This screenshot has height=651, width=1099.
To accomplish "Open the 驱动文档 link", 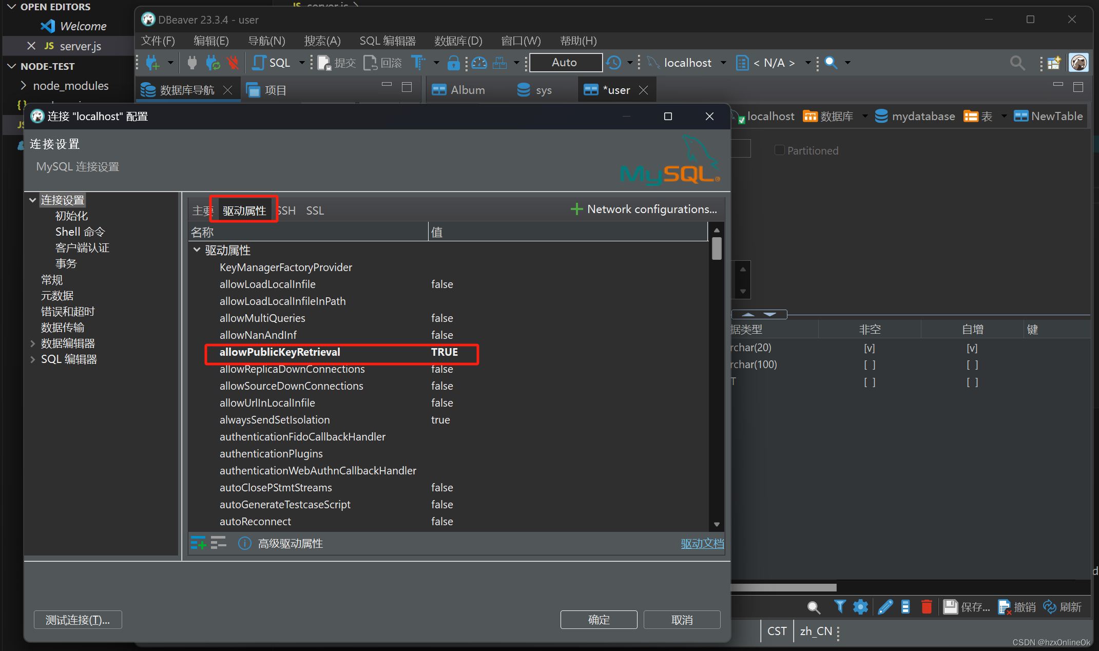I will [x=702, y=543].
